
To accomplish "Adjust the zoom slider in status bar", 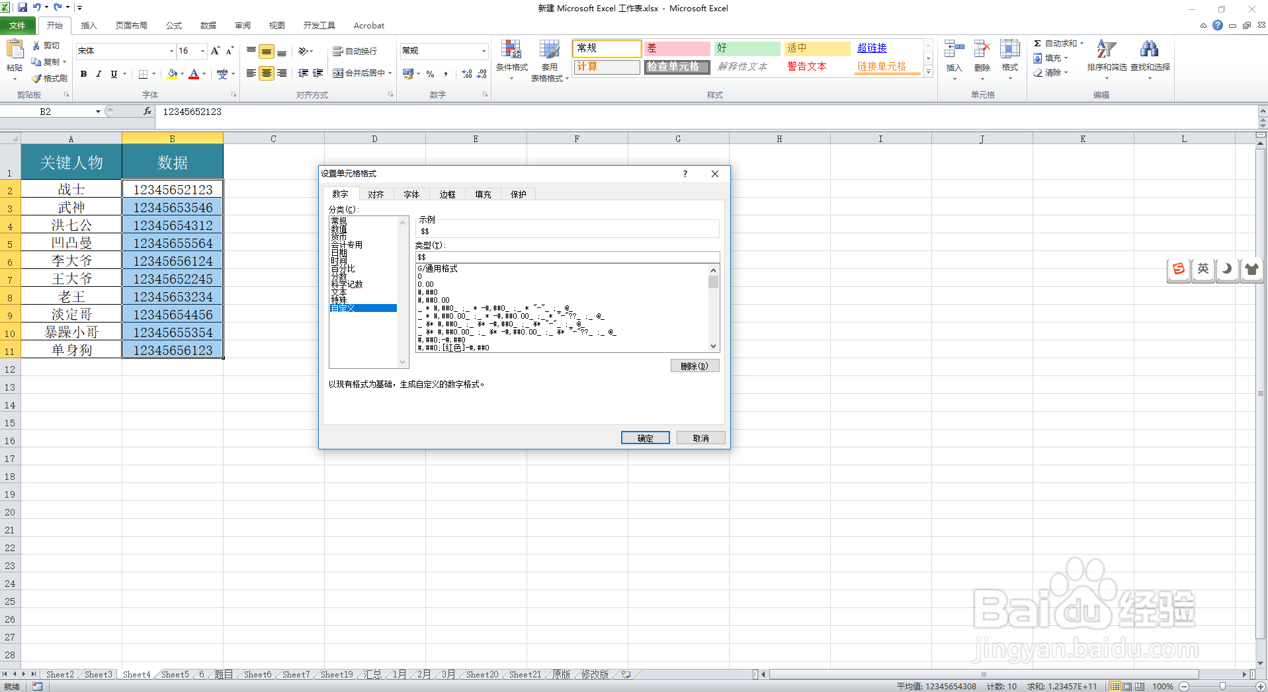I will coord(1222,686).
